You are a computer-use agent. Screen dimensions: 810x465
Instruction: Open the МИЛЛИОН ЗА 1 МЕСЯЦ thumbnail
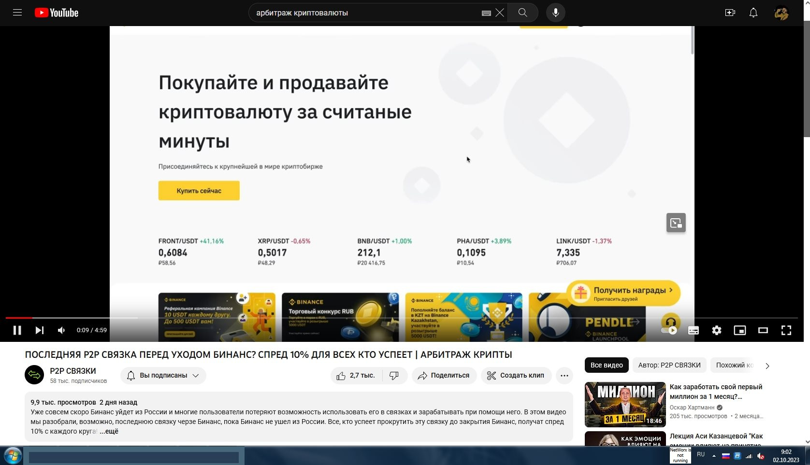(x=625, y=405)
